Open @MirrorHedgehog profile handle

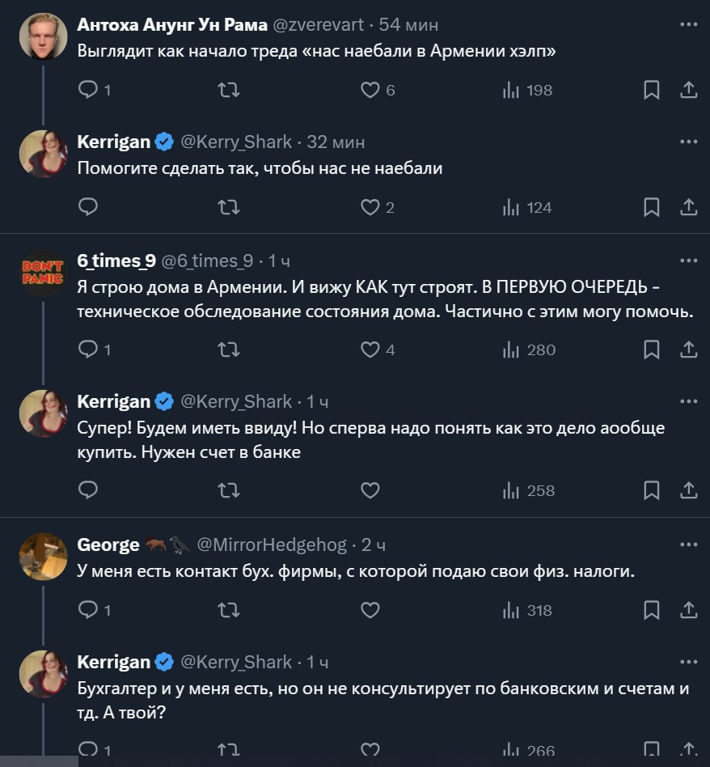(272, 545)
